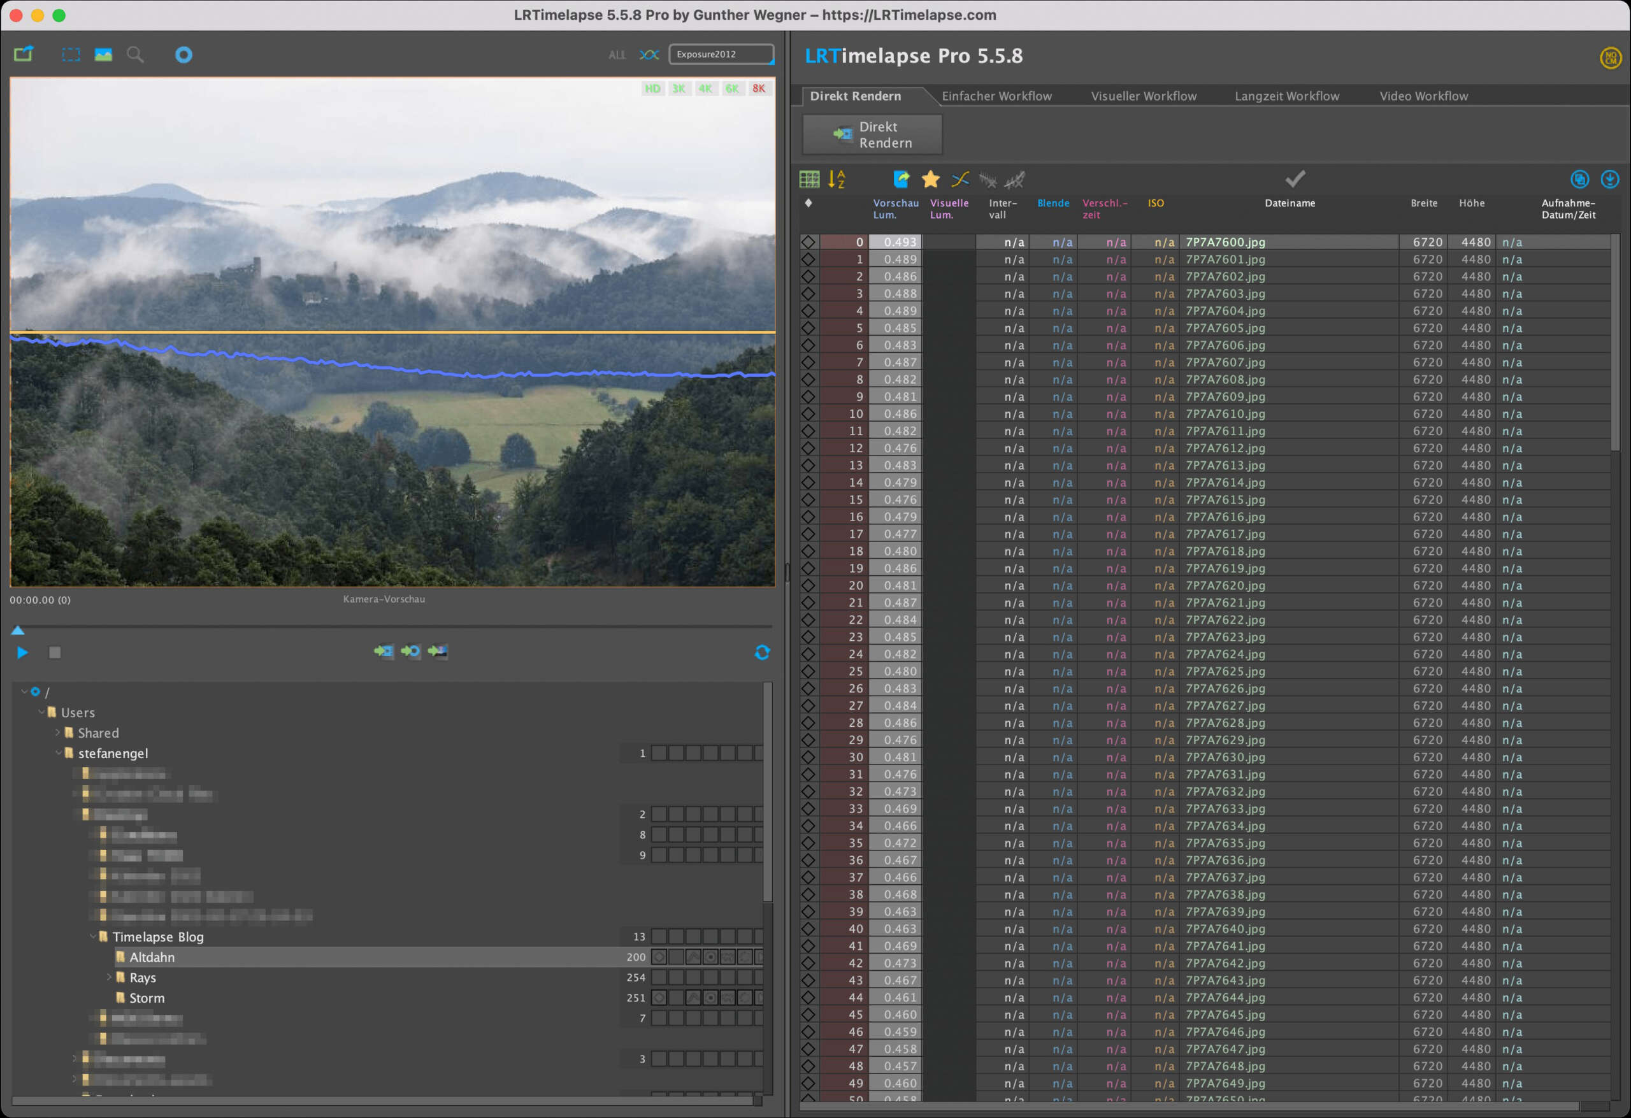The image size is (1631, 1118).
Task: Click inside the Exposure2012 text field
Action: 721,54
